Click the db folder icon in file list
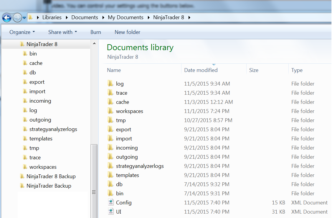Viewport: 332px width, 218px height. pos(110,184)
